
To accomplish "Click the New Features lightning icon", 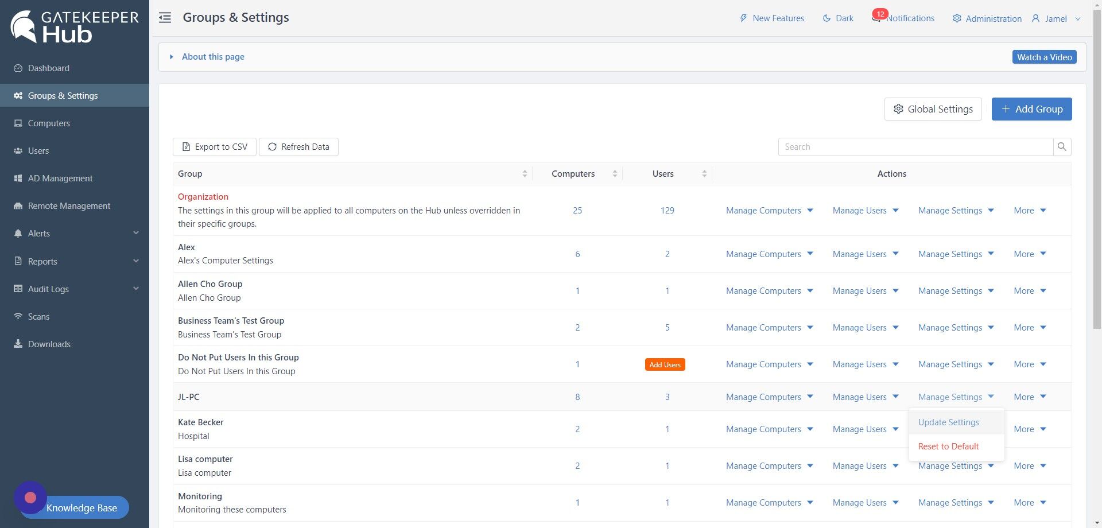I will [x=743, y=18].
